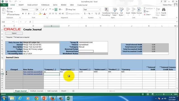Click the Delete cells icon
Viewport: 179px width, 101px height.
tap(133, 10)
